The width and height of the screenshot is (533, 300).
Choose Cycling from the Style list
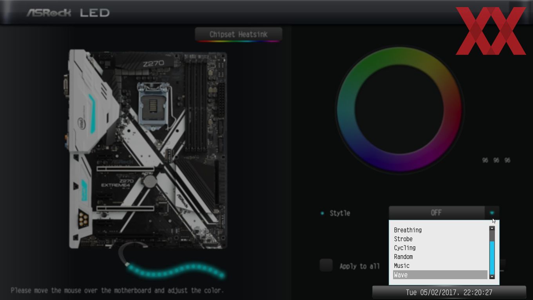click(x=440, y=248)
